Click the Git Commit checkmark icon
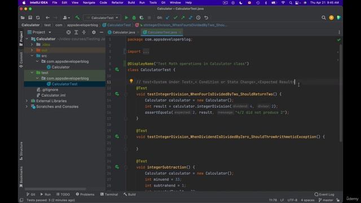 point(175,17)
